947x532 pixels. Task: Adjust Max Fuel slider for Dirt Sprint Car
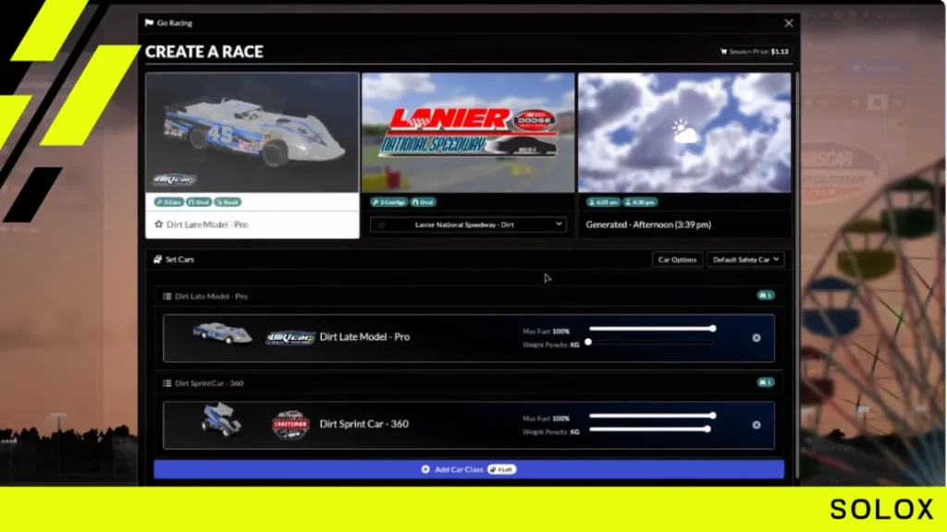click(652, 416)
